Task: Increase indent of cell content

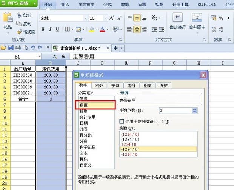Action: click(x=162, y=29)
